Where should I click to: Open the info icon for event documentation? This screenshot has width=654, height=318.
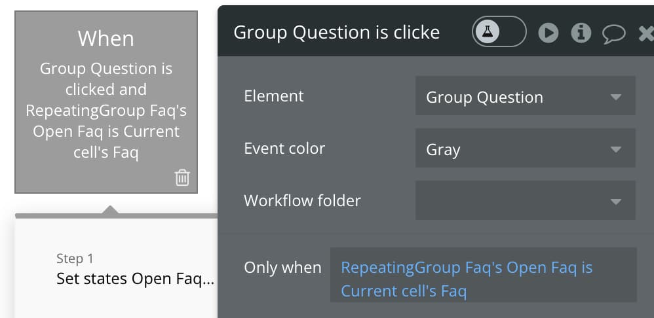(581, 33)
